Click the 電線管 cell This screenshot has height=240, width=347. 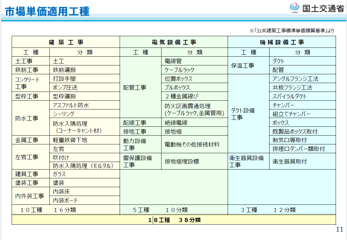pos(195,61)
